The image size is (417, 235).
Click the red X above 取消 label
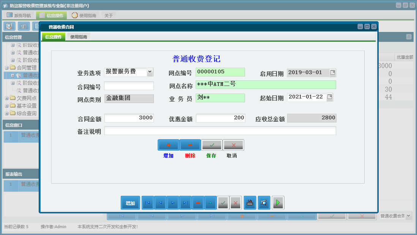tap(234, 145)
